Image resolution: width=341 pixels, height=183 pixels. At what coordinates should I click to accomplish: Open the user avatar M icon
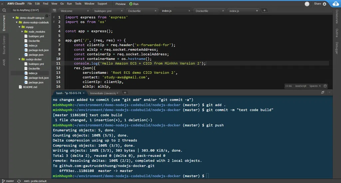(307, 4)
